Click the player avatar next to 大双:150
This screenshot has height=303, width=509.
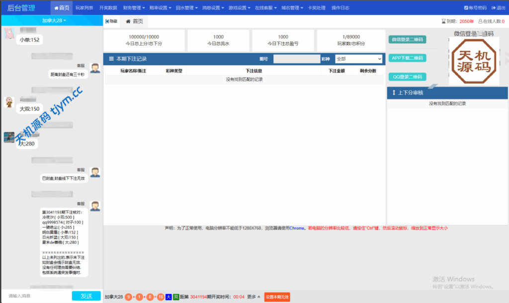click(9, 102)
